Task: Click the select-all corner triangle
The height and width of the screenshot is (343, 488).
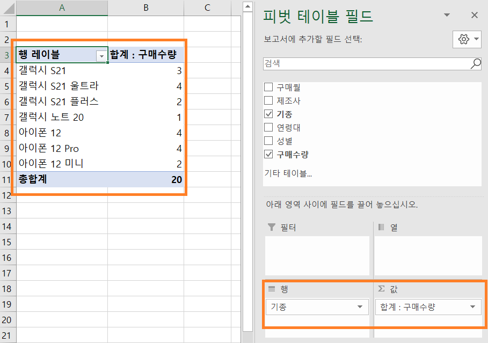Action: [x=9, y=9]
